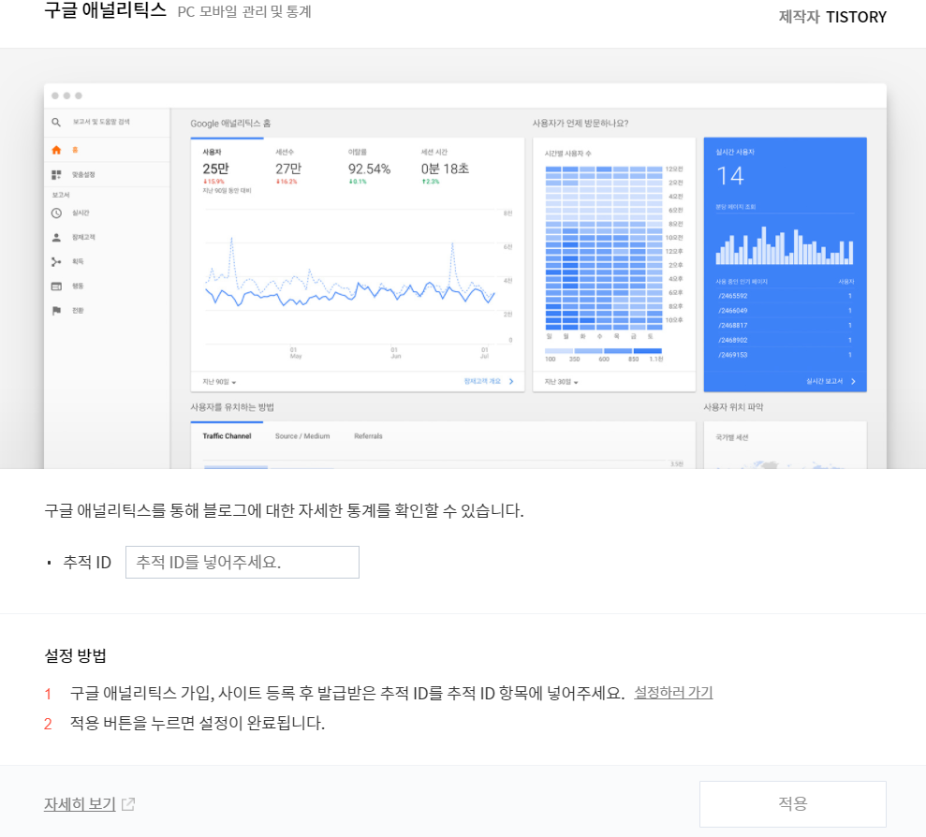926x837 pixels.
Task: Open the 설정하러 가기 link
Action: [x=673, y=692]
